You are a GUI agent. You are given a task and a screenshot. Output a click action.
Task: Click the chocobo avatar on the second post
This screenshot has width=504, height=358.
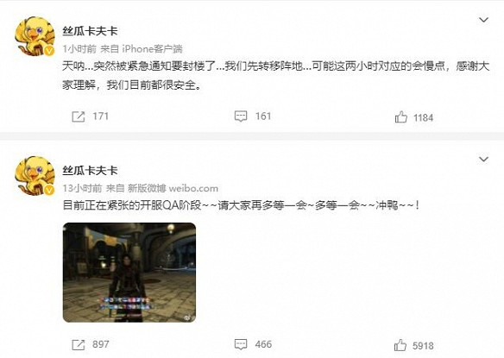coord(35,176)
